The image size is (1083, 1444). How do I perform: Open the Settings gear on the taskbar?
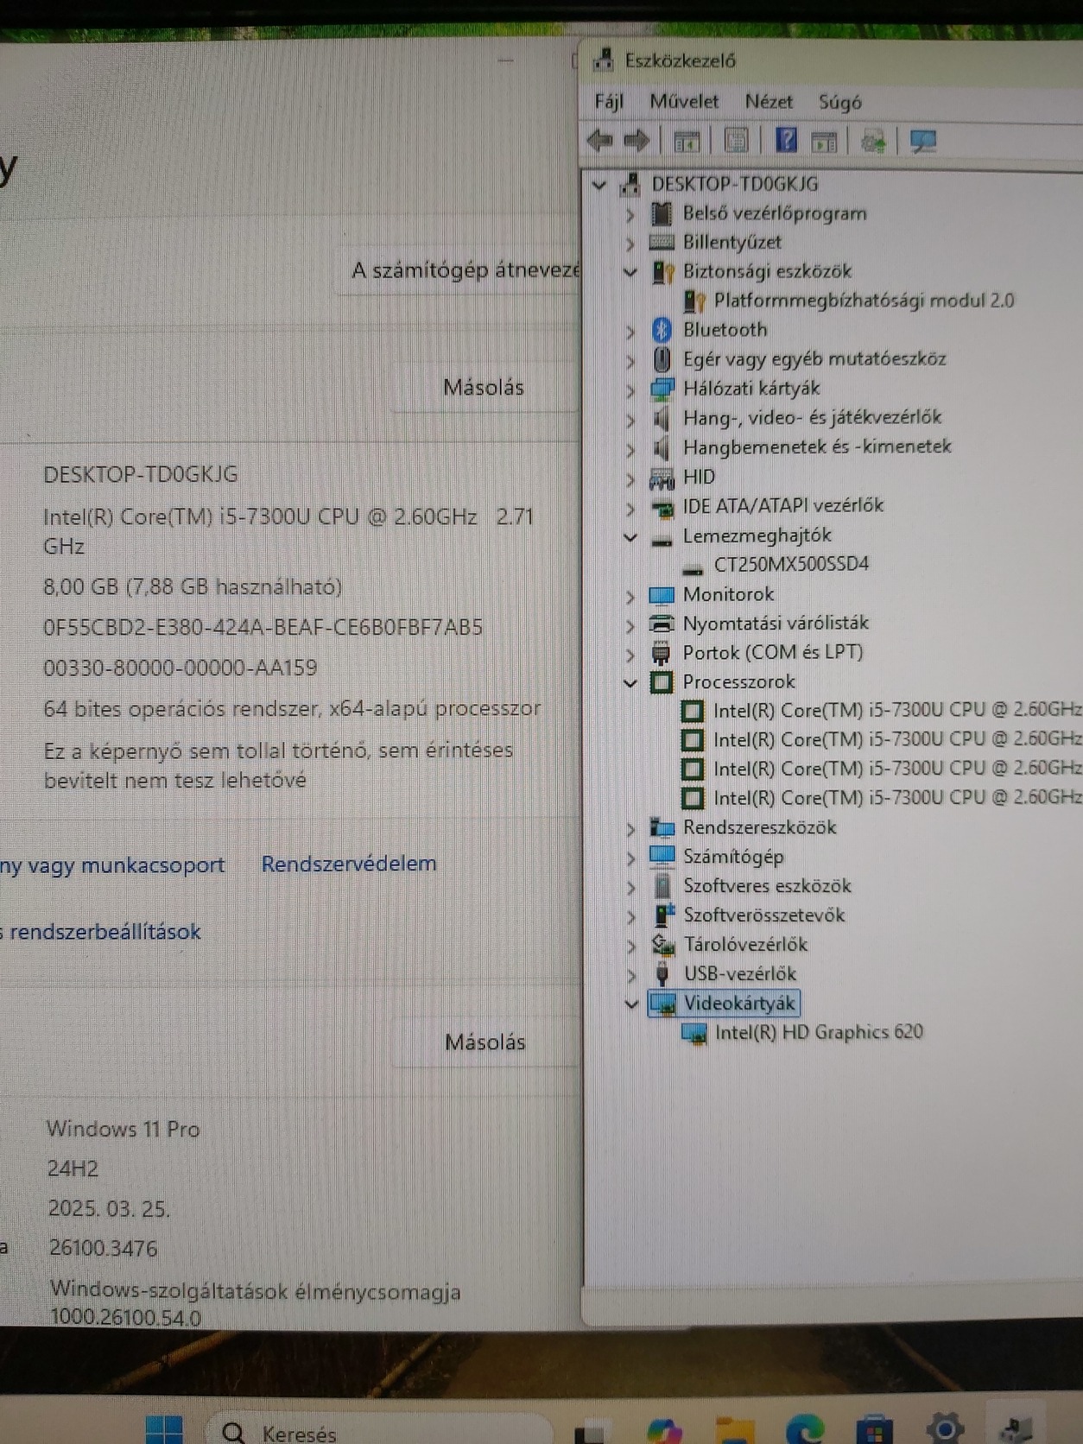coord(945,1428)
